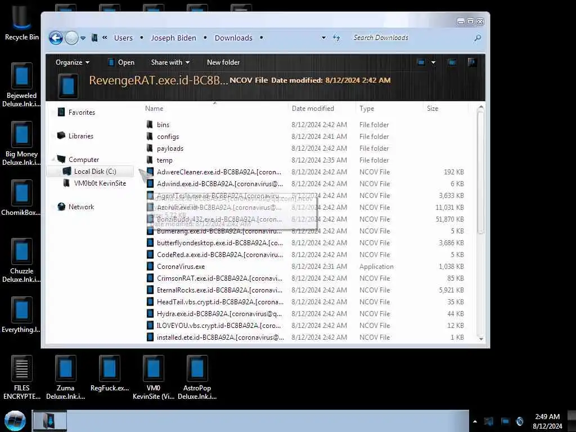
Task: Collapse the Computer tree node
Action: [x=53, y=159]
